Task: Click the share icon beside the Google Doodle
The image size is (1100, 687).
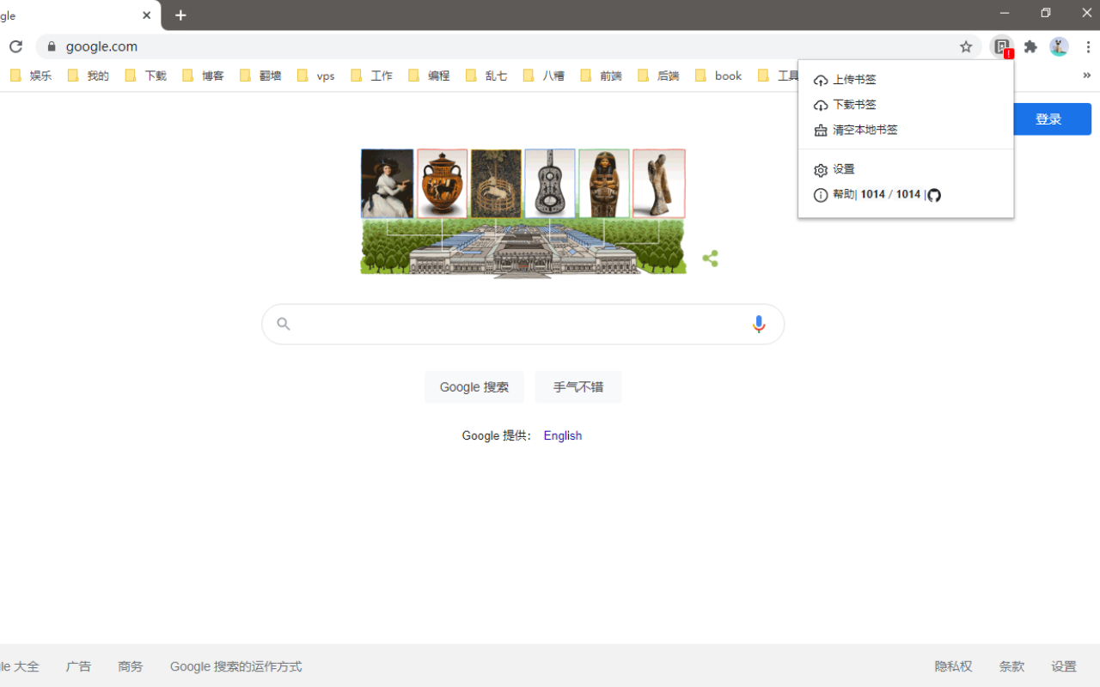Action: tap(710, 258)
